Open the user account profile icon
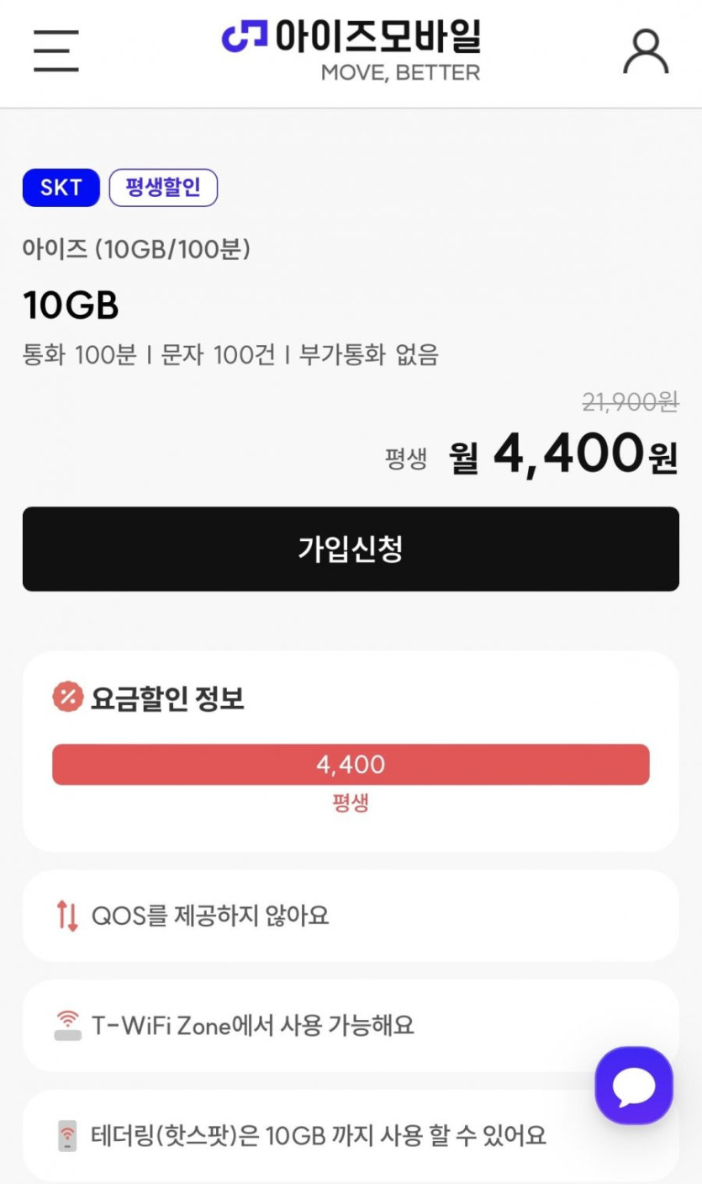The image size is (702, 1184). point(646,52)
